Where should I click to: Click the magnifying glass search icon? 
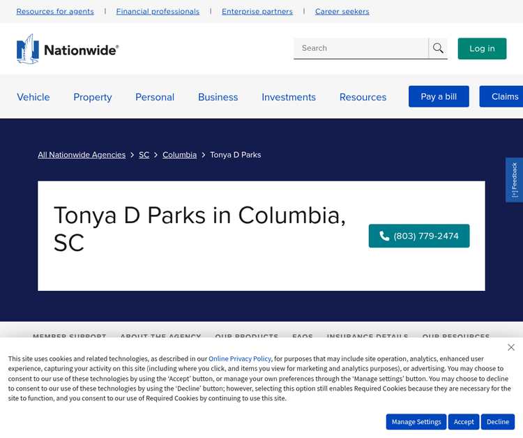438,48
